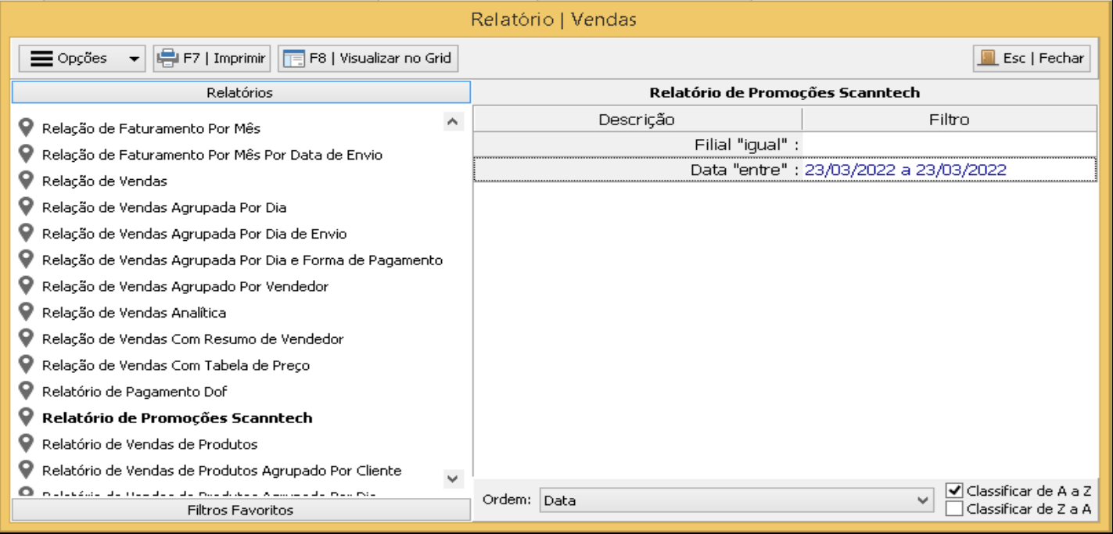Click the Relatórios panel header button
The width and height of the screenshot is (1113, 534).
coord(241,92)
